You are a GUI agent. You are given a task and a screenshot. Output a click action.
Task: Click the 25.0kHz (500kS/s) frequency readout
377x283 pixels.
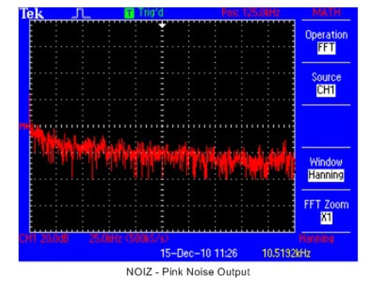point(128,238)
